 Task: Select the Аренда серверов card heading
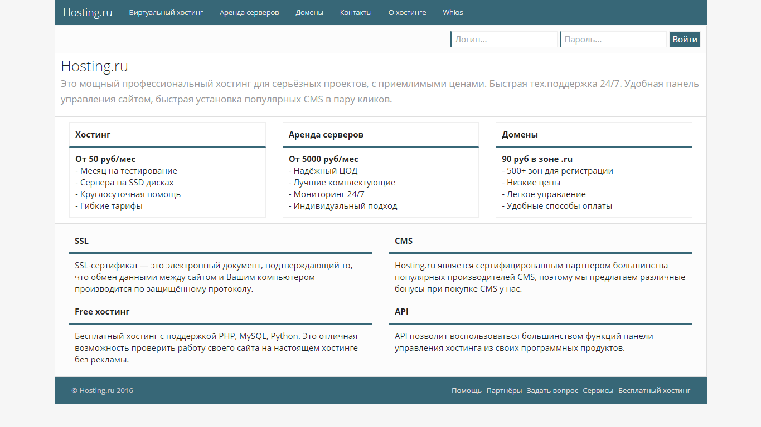(326, 135)
